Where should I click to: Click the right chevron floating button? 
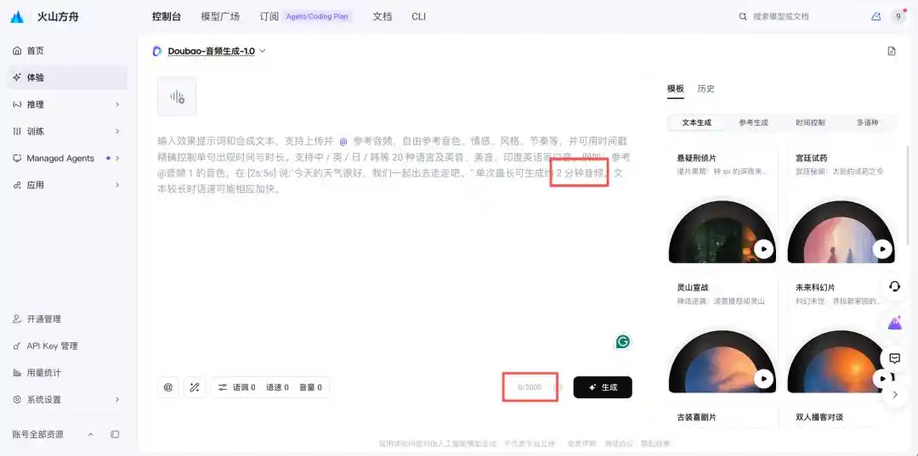(x=894, y=395)
